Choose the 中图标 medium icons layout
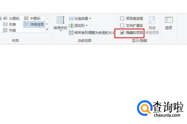Screen dimensions: 187x124 [32, 18]
